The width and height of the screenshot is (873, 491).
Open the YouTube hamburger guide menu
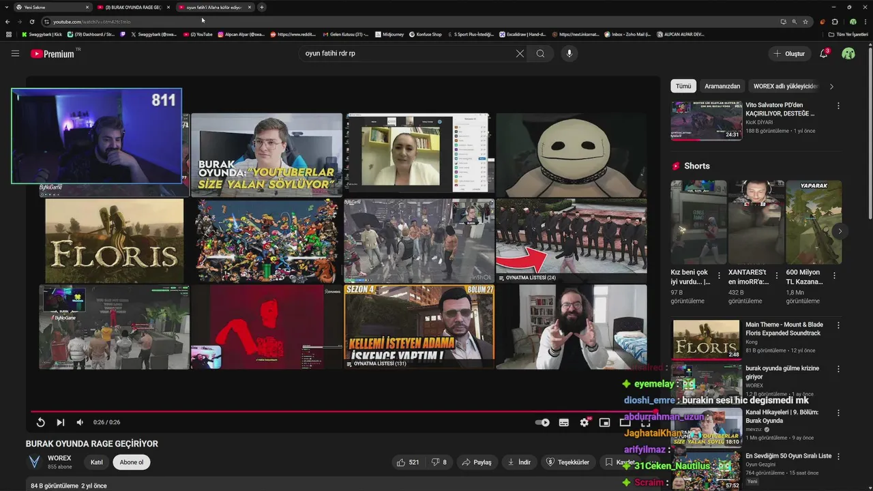(15, 53)
